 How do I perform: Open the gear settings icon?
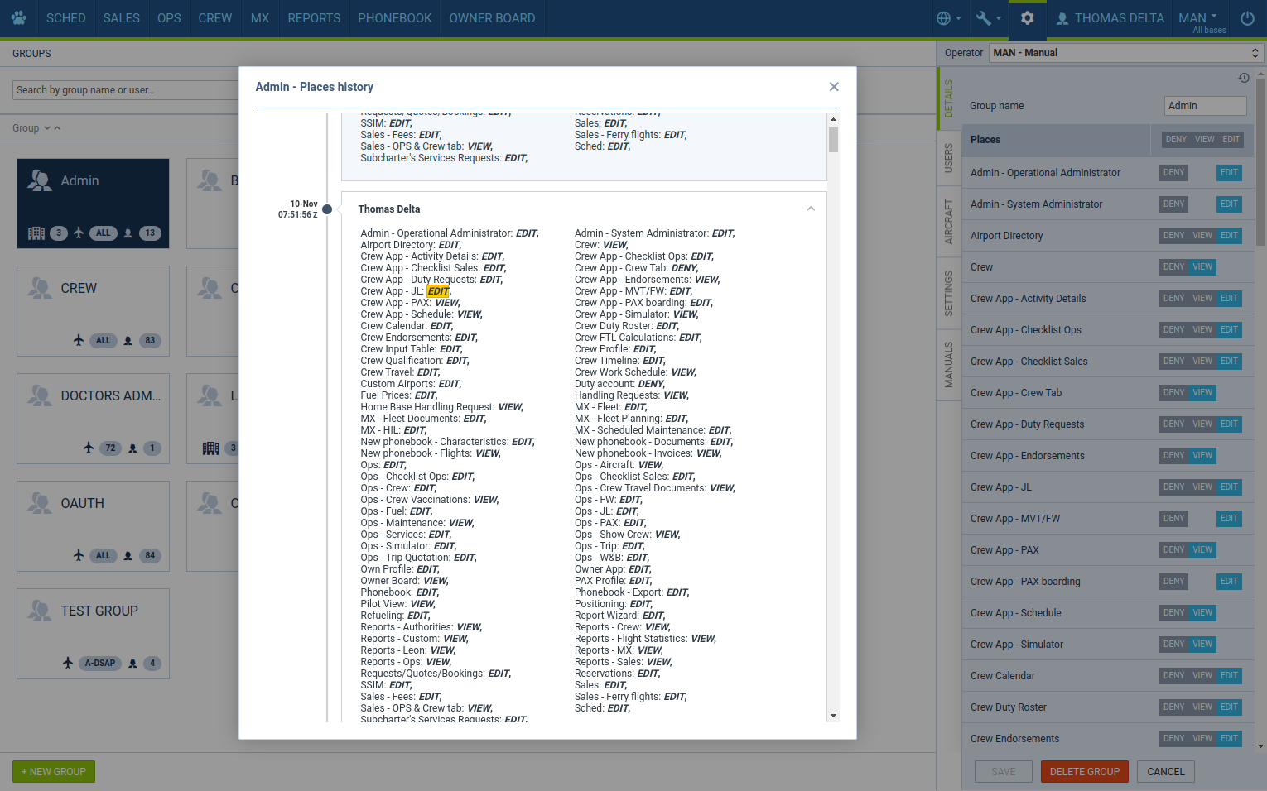tap(1027, 18)
